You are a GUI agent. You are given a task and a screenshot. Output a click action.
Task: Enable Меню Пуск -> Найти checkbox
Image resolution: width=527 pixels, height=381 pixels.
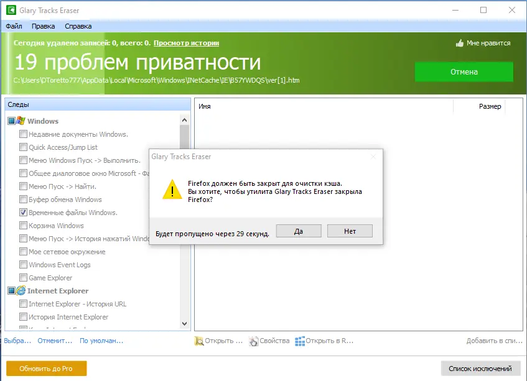coord(23,186)
